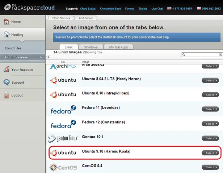Click the Gentoo Linux logo
This screenshot has width=223, height=173.
pos(63,138)
